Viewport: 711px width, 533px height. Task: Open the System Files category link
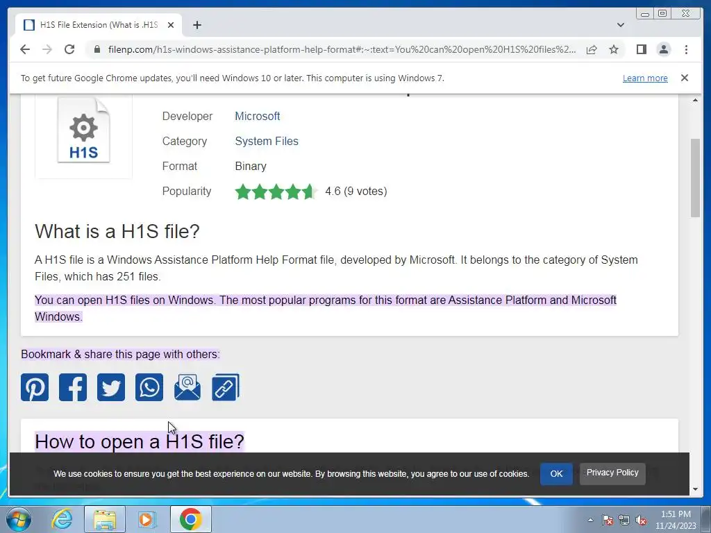pyautogui.click(x=267, y=141)
